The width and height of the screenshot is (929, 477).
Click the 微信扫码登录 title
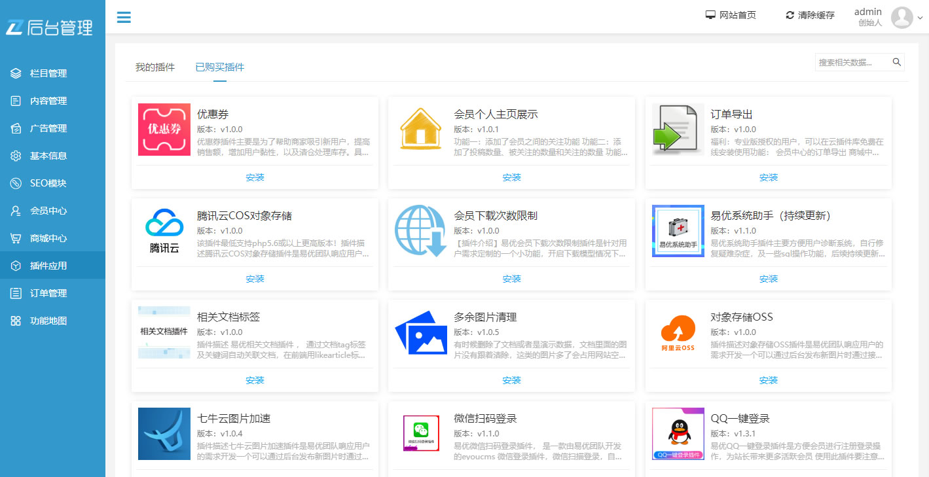coord(485,419)
